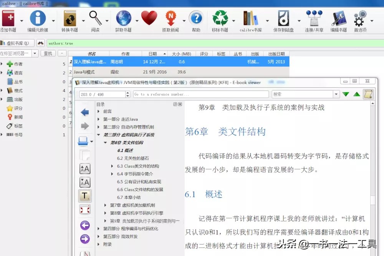Close the 目录 table of contents panel
Screen dimensions: 384x256
coord(180,104)
